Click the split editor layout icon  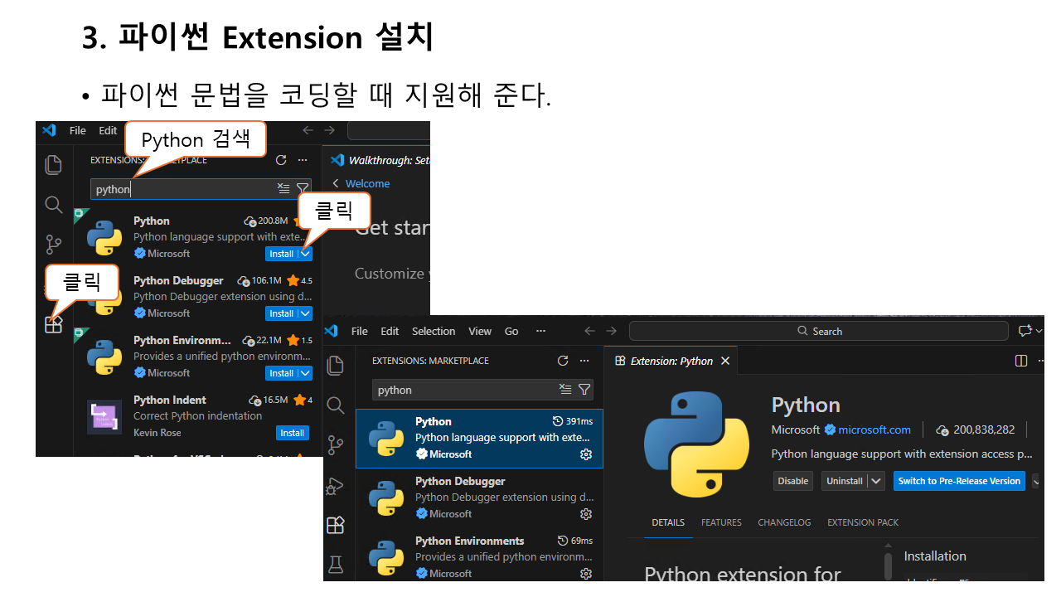(1021, 361)
